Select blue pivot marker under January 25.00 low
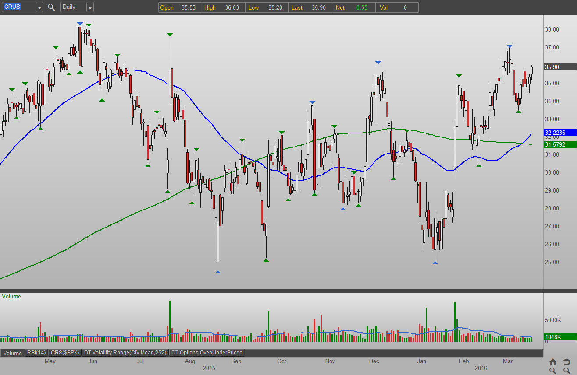This screenshot has width=577, height=375. coord(435,263)
